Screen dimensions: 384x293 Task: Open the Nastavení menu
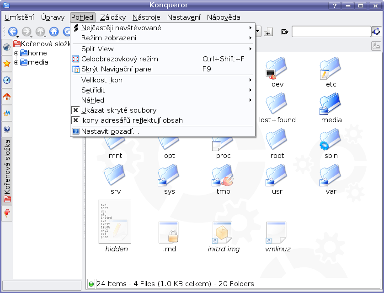184,17
